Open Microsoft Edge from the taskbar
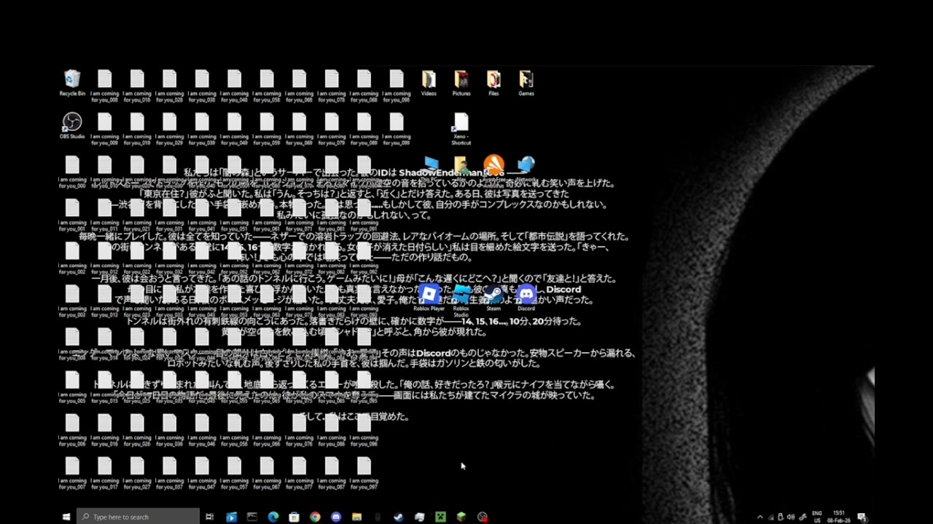933x524 pixels. coord(273,517)
